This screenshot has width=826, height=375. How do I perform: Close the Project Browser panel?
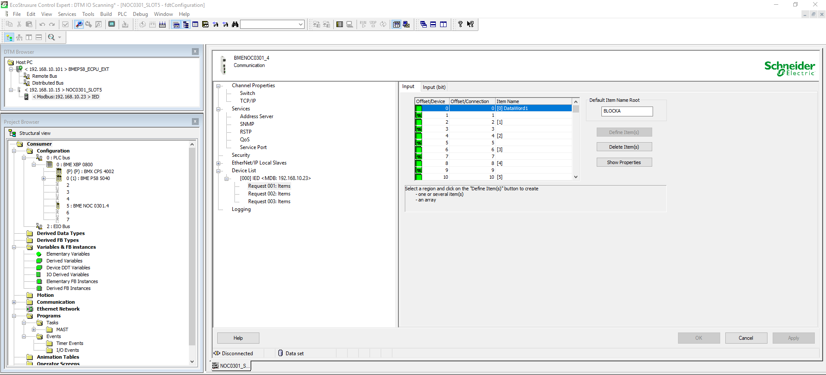click(x=195, y=122)
